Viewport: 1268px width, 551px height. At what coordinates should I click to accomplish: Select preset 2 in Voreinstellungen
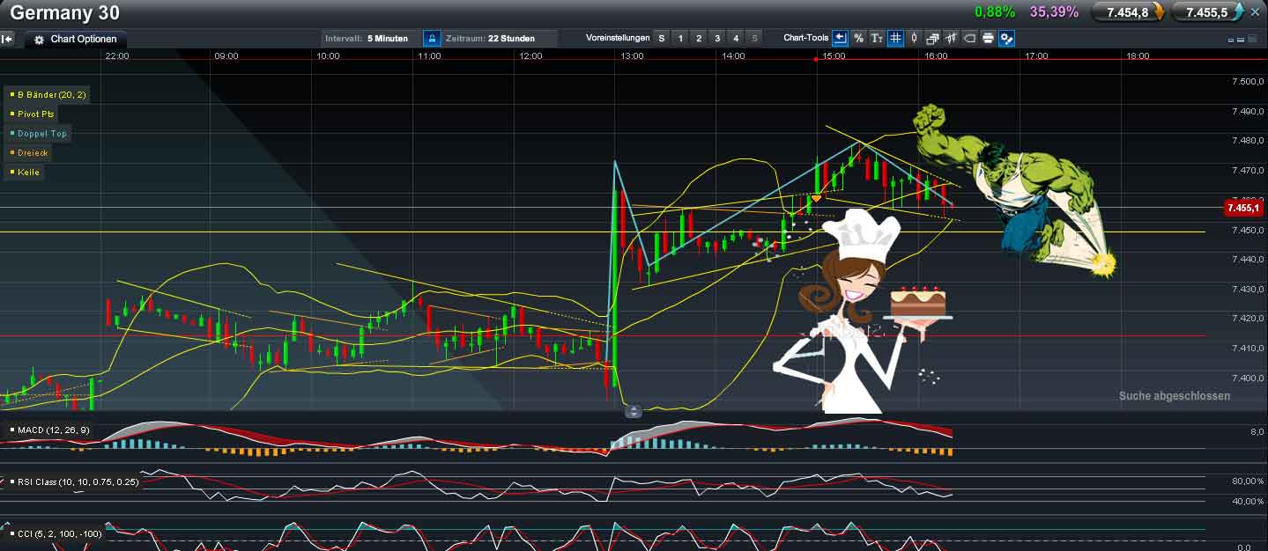699,39
